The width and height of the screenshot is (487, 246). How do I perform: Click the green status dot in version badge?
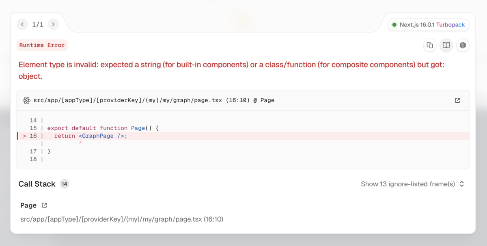point(394,25)
